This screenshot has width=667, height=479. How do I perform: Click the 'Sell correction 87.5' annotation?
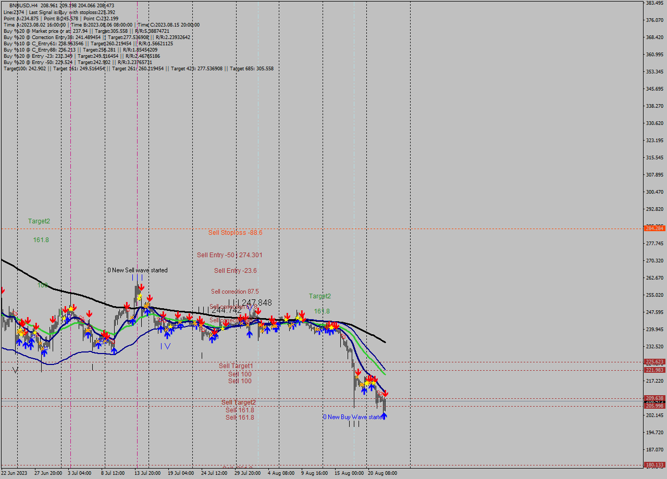[236, 292]
